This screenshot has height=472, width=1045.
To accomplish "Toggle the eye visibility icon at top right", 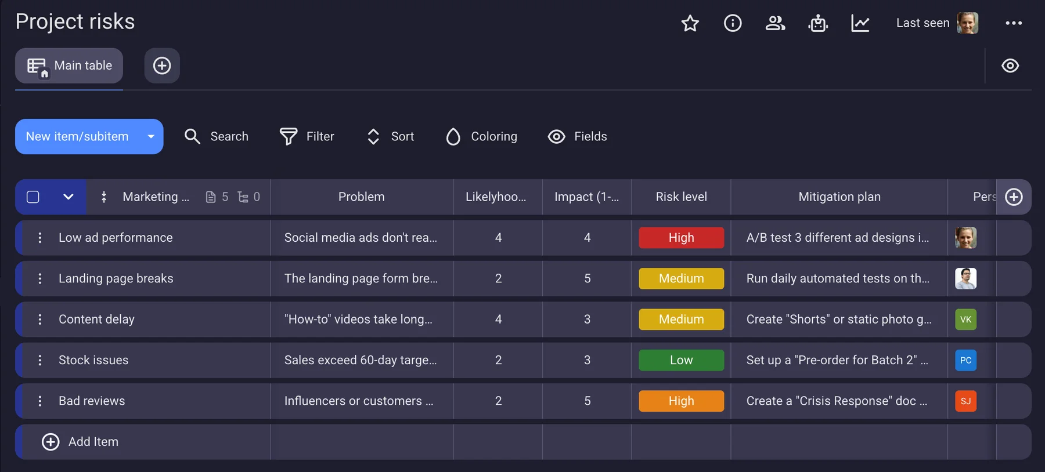I will (x=1010, y=66).
